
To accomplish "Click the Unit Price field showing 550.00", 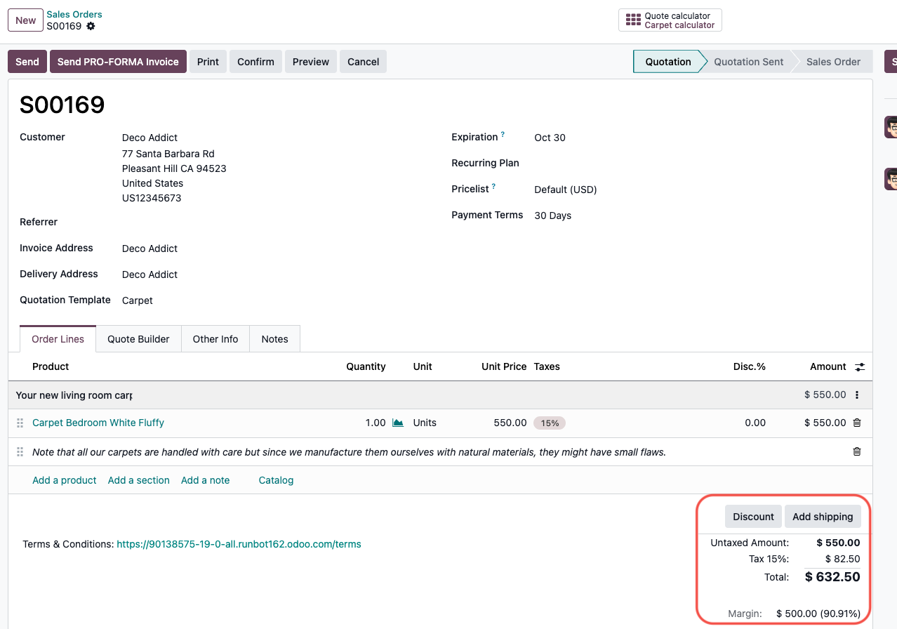I will [x=510, y=423].
